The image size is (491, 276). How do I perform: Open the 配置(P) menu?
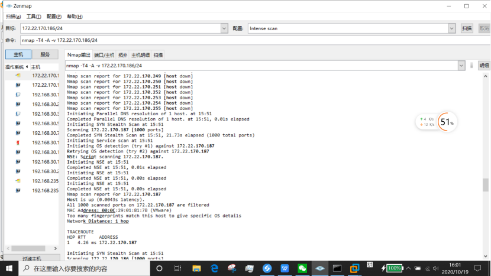pyautogui.click(x=54, y=17)
